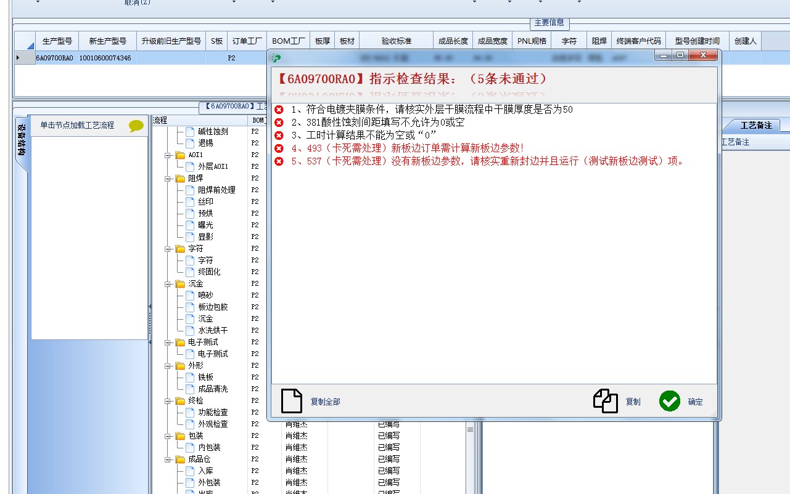Click the splitter handle left of the process tree
The image size is (790, 494).
click(150, 323)
